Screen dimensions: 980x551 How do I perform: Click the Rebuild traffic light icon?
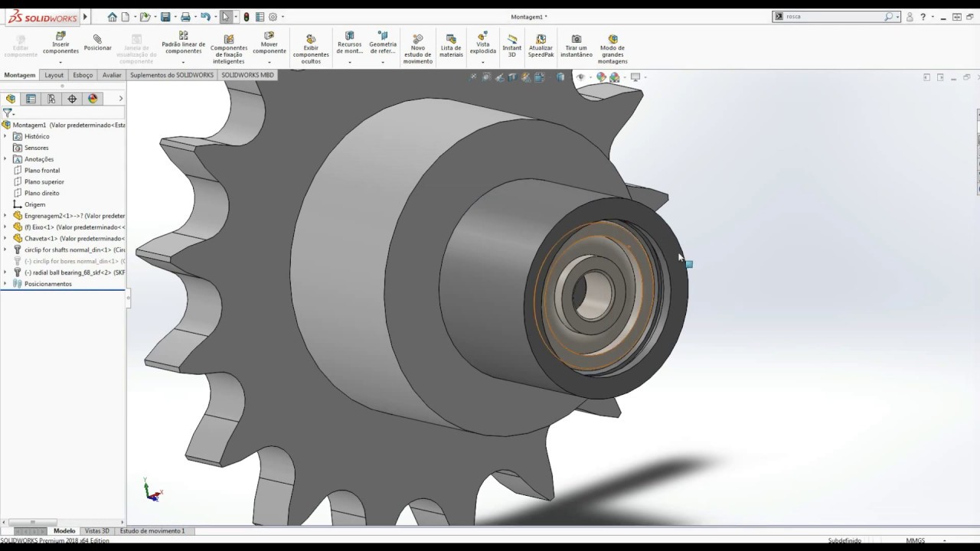point(246,17)
